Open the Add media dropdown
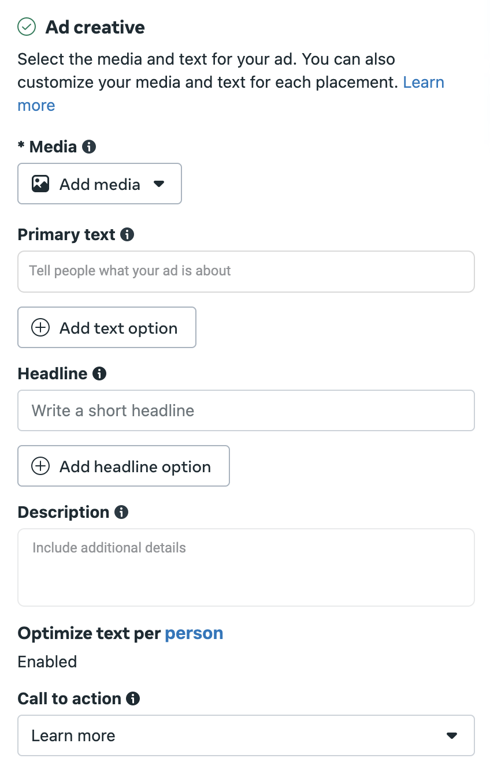490x777 pixels. pos(100,184)
